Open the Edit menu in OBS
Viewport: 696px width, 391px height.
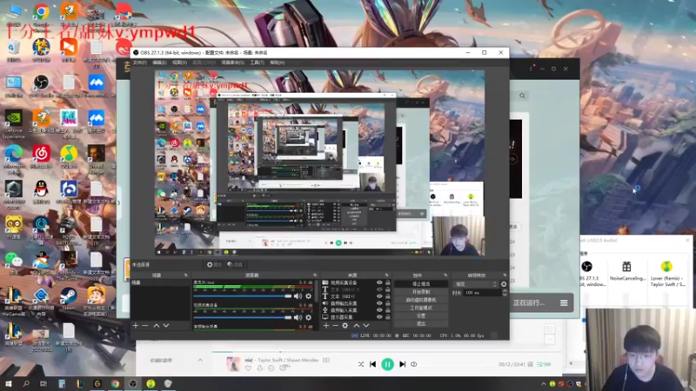(159, 63)
